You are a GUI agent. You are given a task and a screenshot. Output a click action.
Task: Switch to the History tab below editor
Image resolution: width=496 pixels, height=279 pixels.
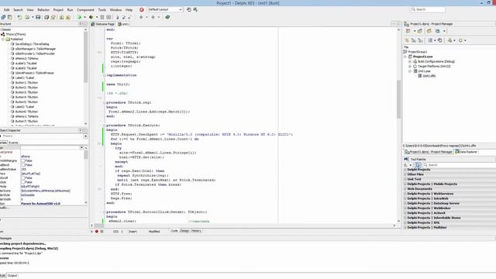196,231
